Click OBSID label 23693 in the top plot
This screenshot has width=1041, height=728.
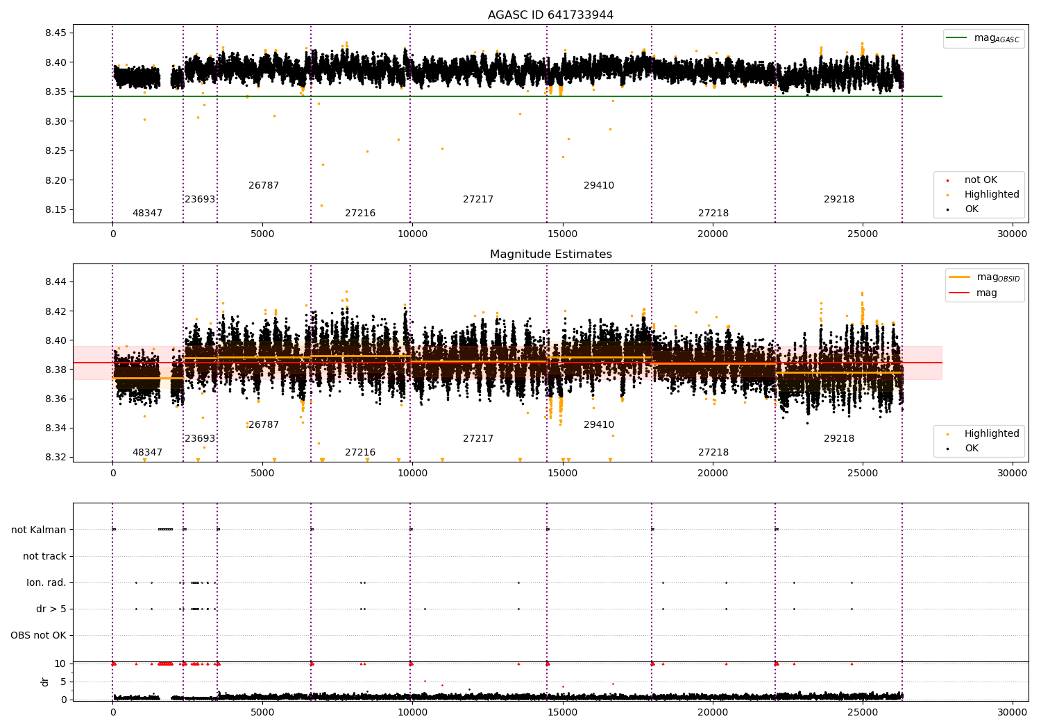200,200
